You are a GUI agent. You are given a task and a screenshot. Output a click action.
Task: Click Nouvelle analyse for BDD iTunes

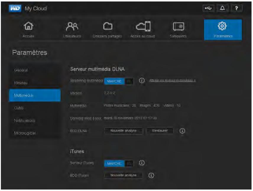[124, 175]
